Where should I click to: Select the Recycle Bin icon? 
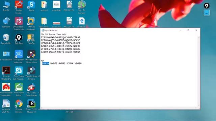pos(6,39)
